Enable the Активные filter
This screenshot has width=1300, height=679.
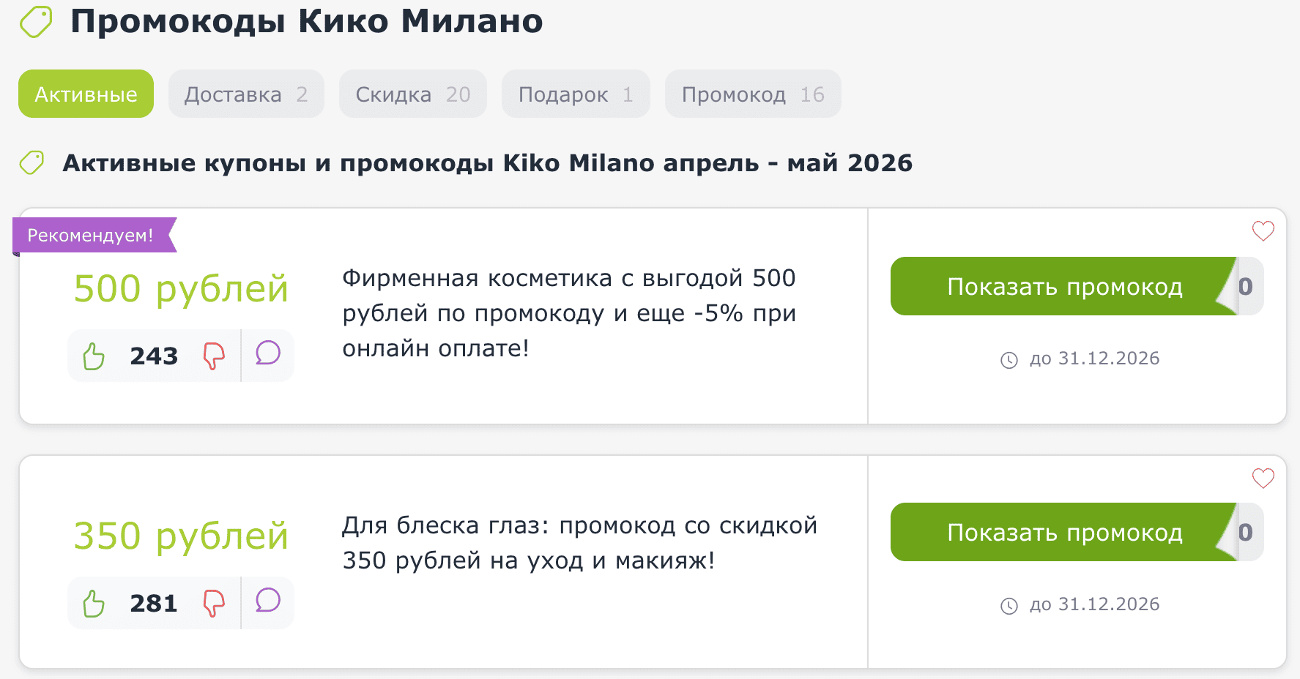85,94
